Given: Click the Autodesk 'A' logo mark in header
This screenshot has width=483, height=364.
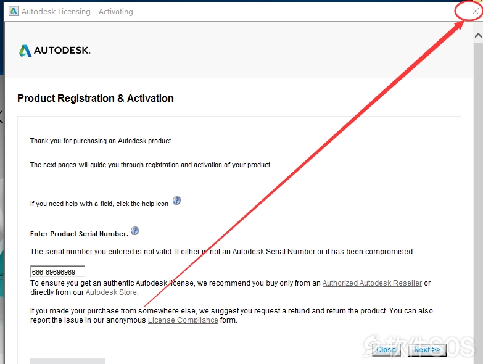Looking at the screenshot, I should (25, 51).
